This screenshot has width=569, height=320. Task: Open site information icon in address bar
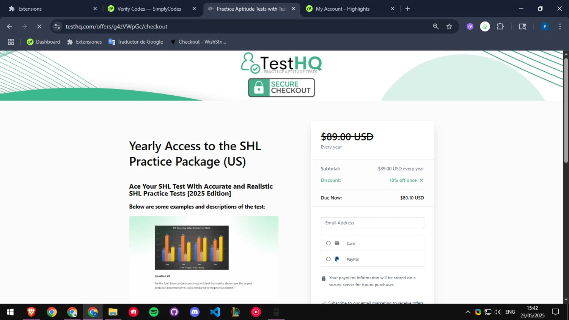[x=57, y=27]
